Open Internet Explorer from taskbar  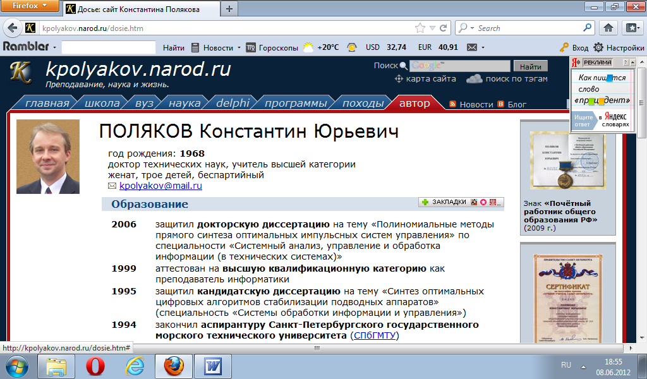click(x=135, y=366)
